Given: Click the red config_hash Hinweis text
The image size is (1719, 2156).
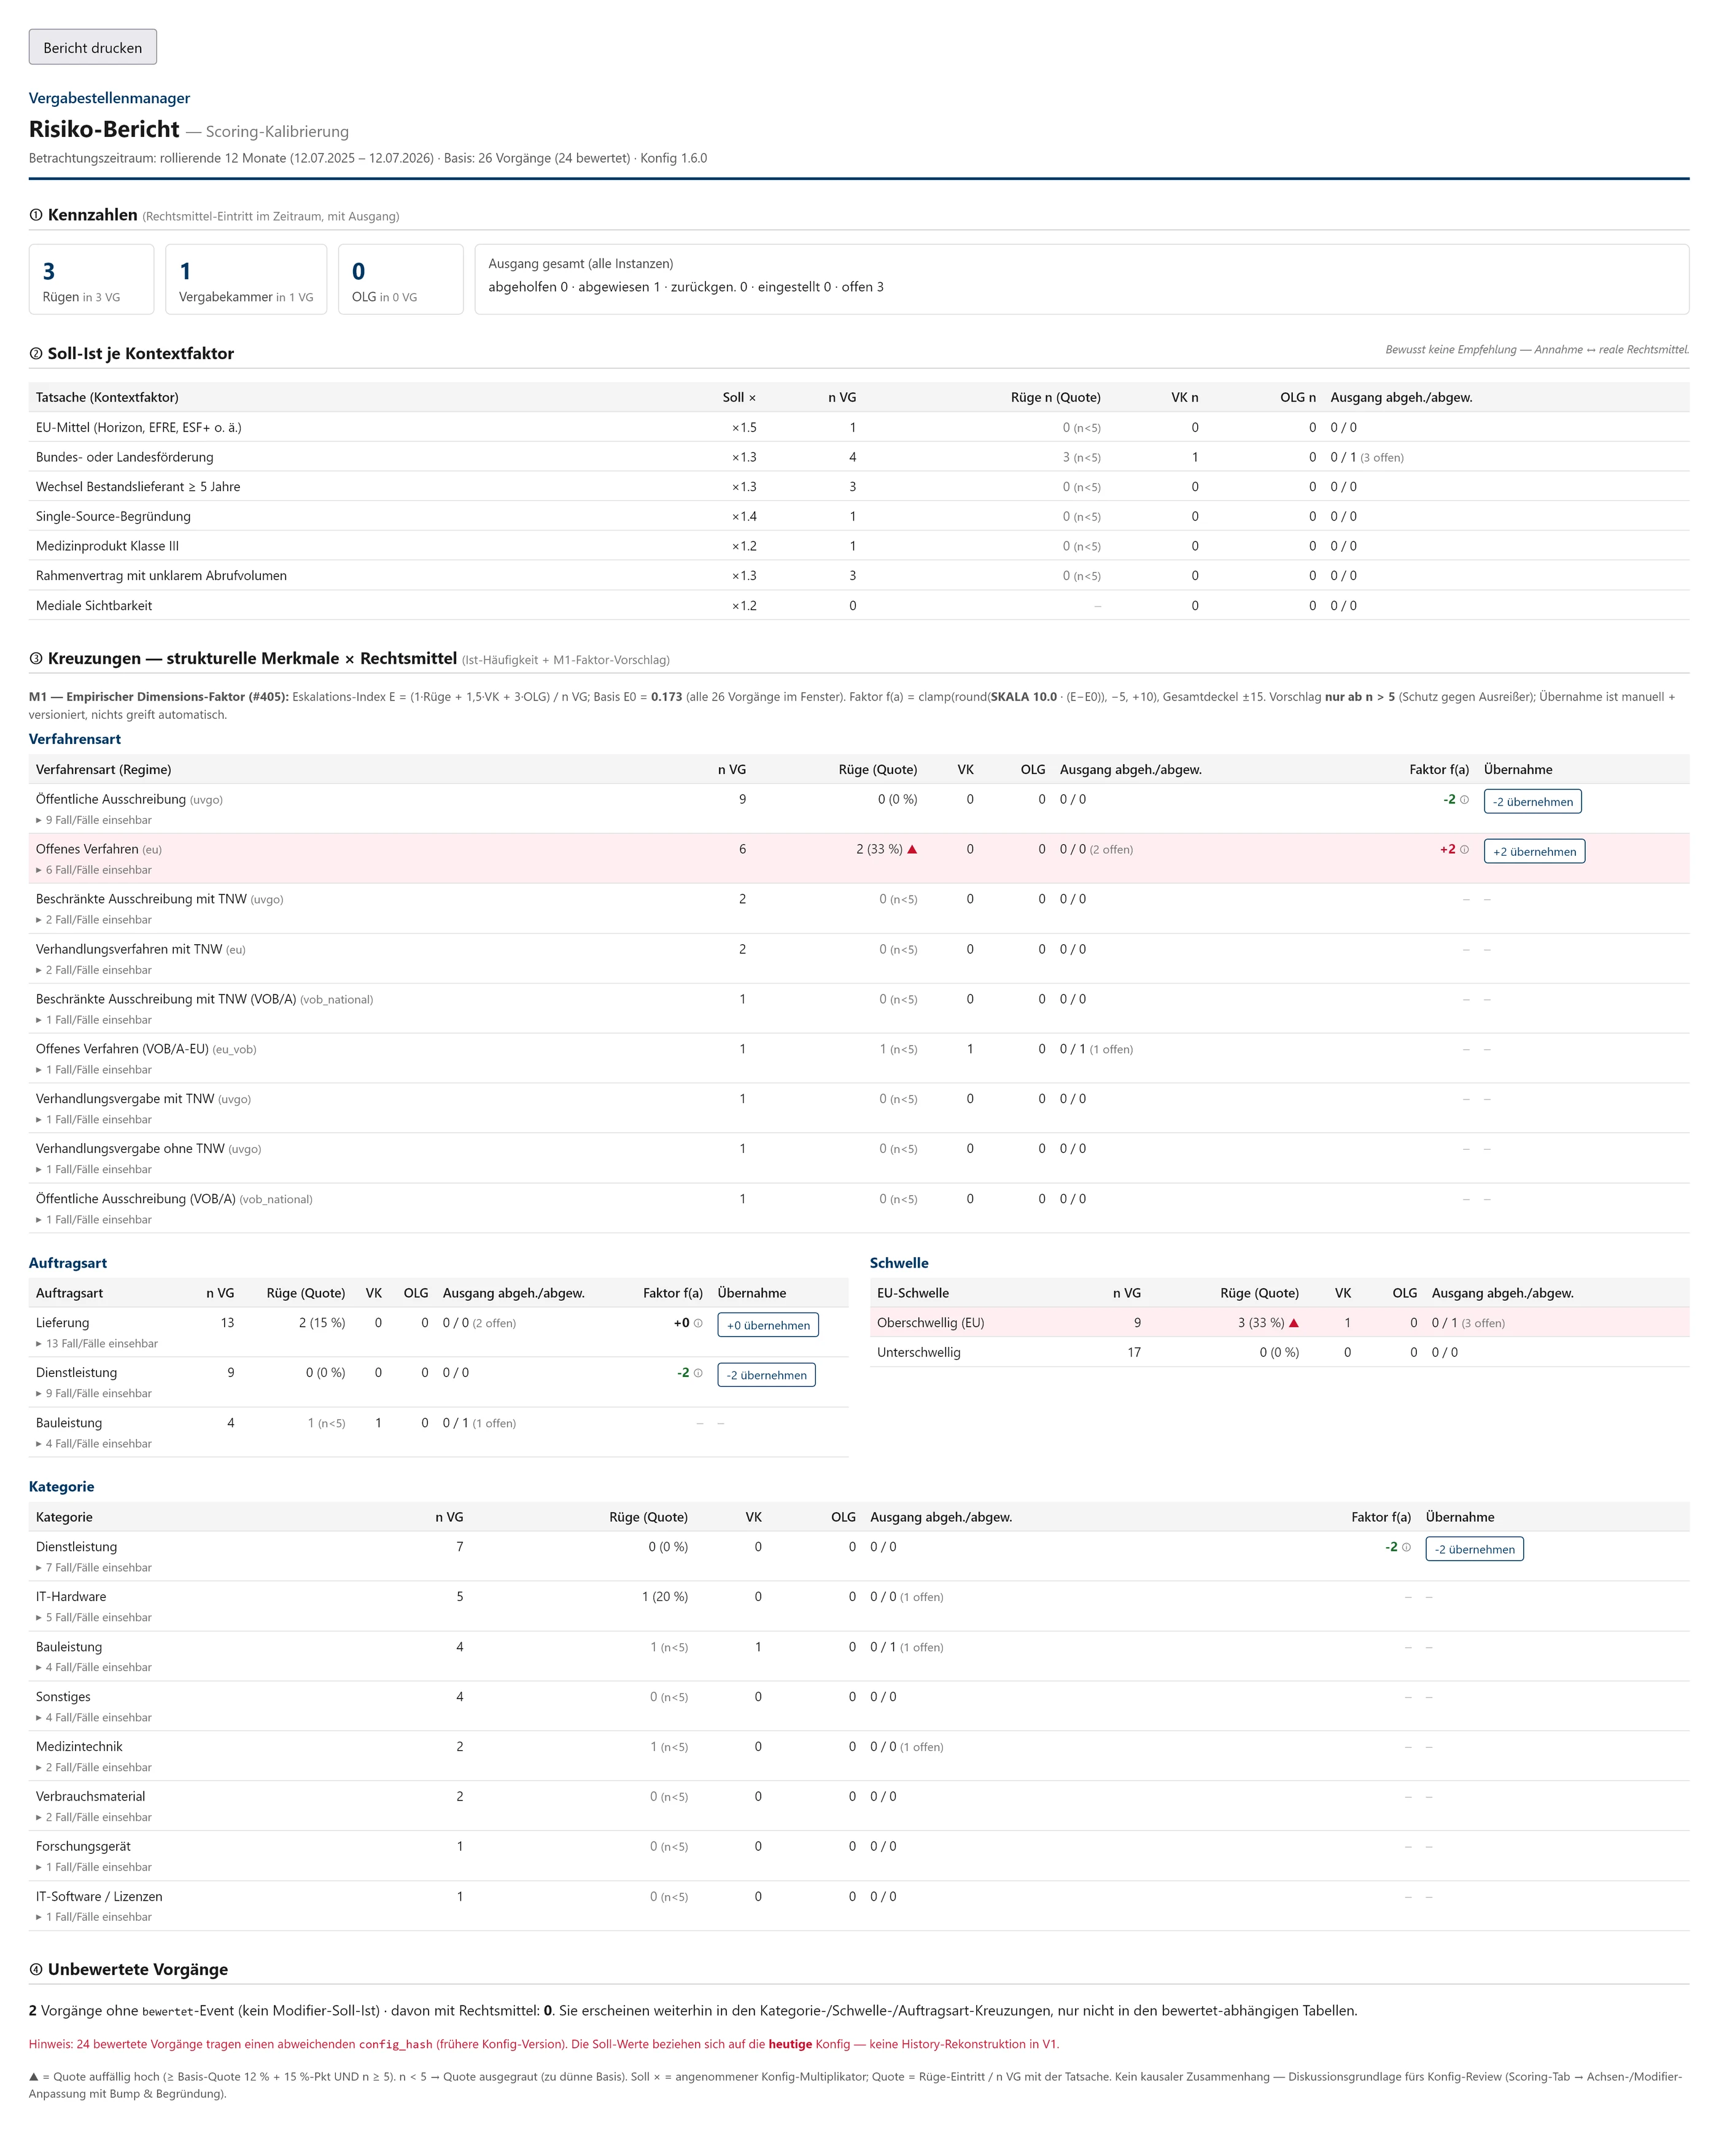Looking at the screenshot, I should click(x=544, y=2044).
